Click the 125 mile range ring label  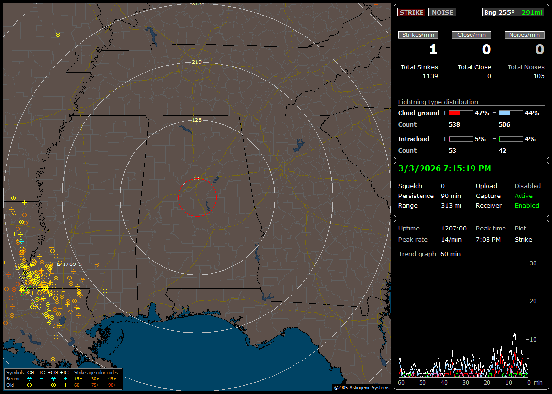[196, 120]
